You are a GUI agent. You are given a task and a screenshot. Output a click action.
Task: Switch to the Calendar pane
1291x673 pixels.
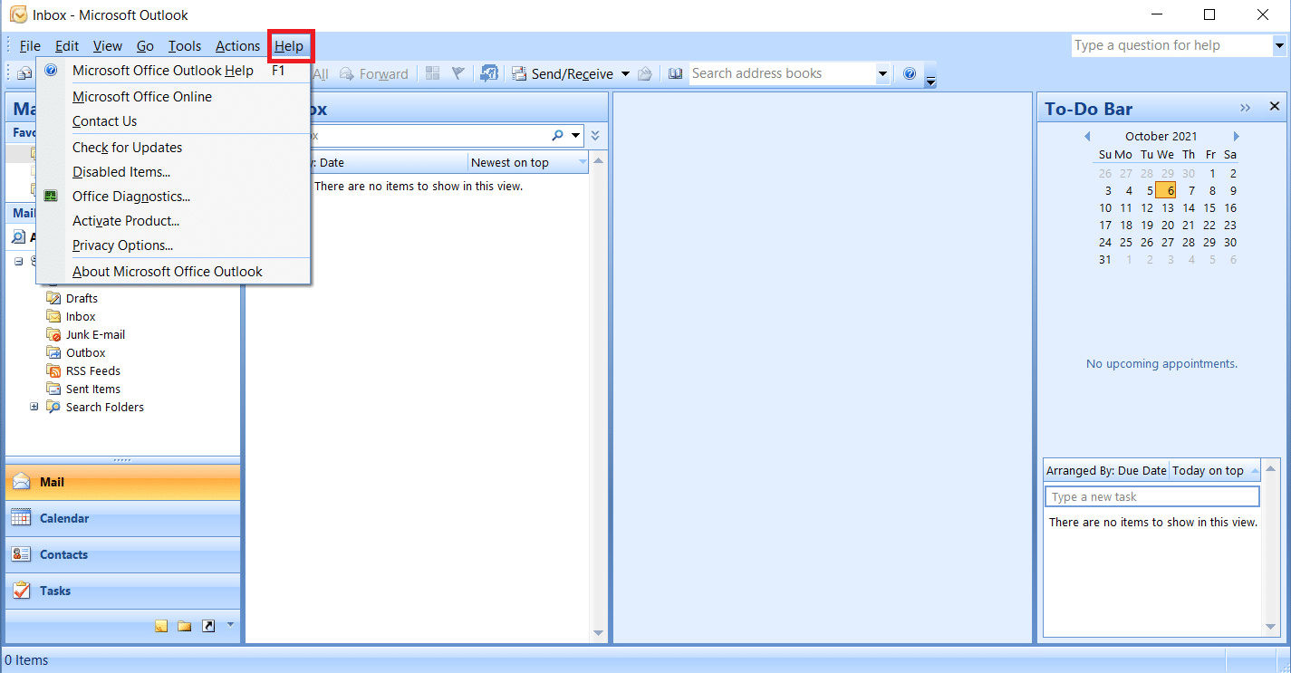(63, 518)
